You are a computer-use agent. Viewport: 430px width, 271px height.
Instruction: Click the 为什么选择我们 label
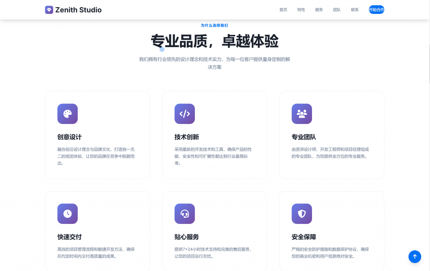[x=215, y=25]
